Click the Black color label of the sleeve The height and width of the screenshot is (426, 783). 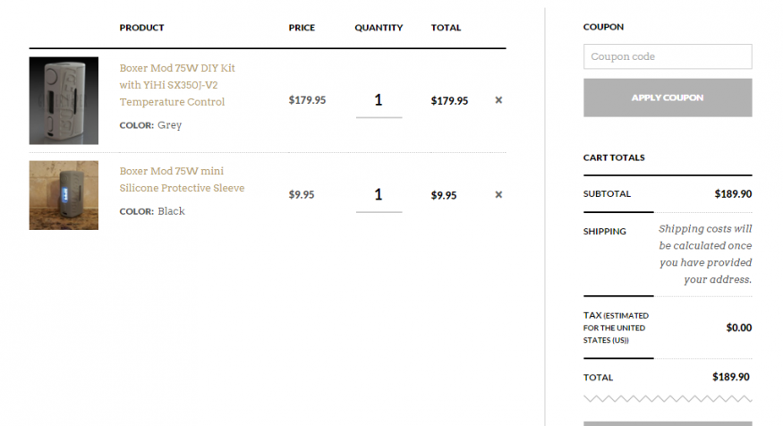[171, 211]
